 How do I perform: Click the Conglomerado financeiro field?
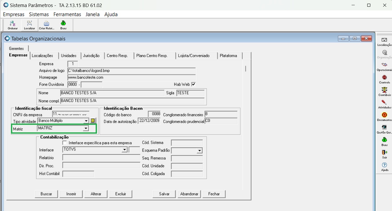221,114
